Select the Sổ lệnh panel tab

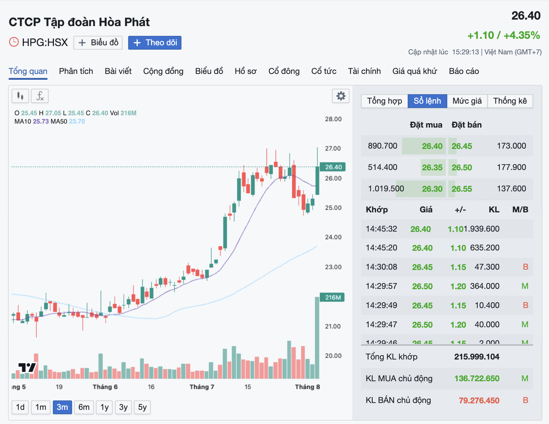[427, 101]
